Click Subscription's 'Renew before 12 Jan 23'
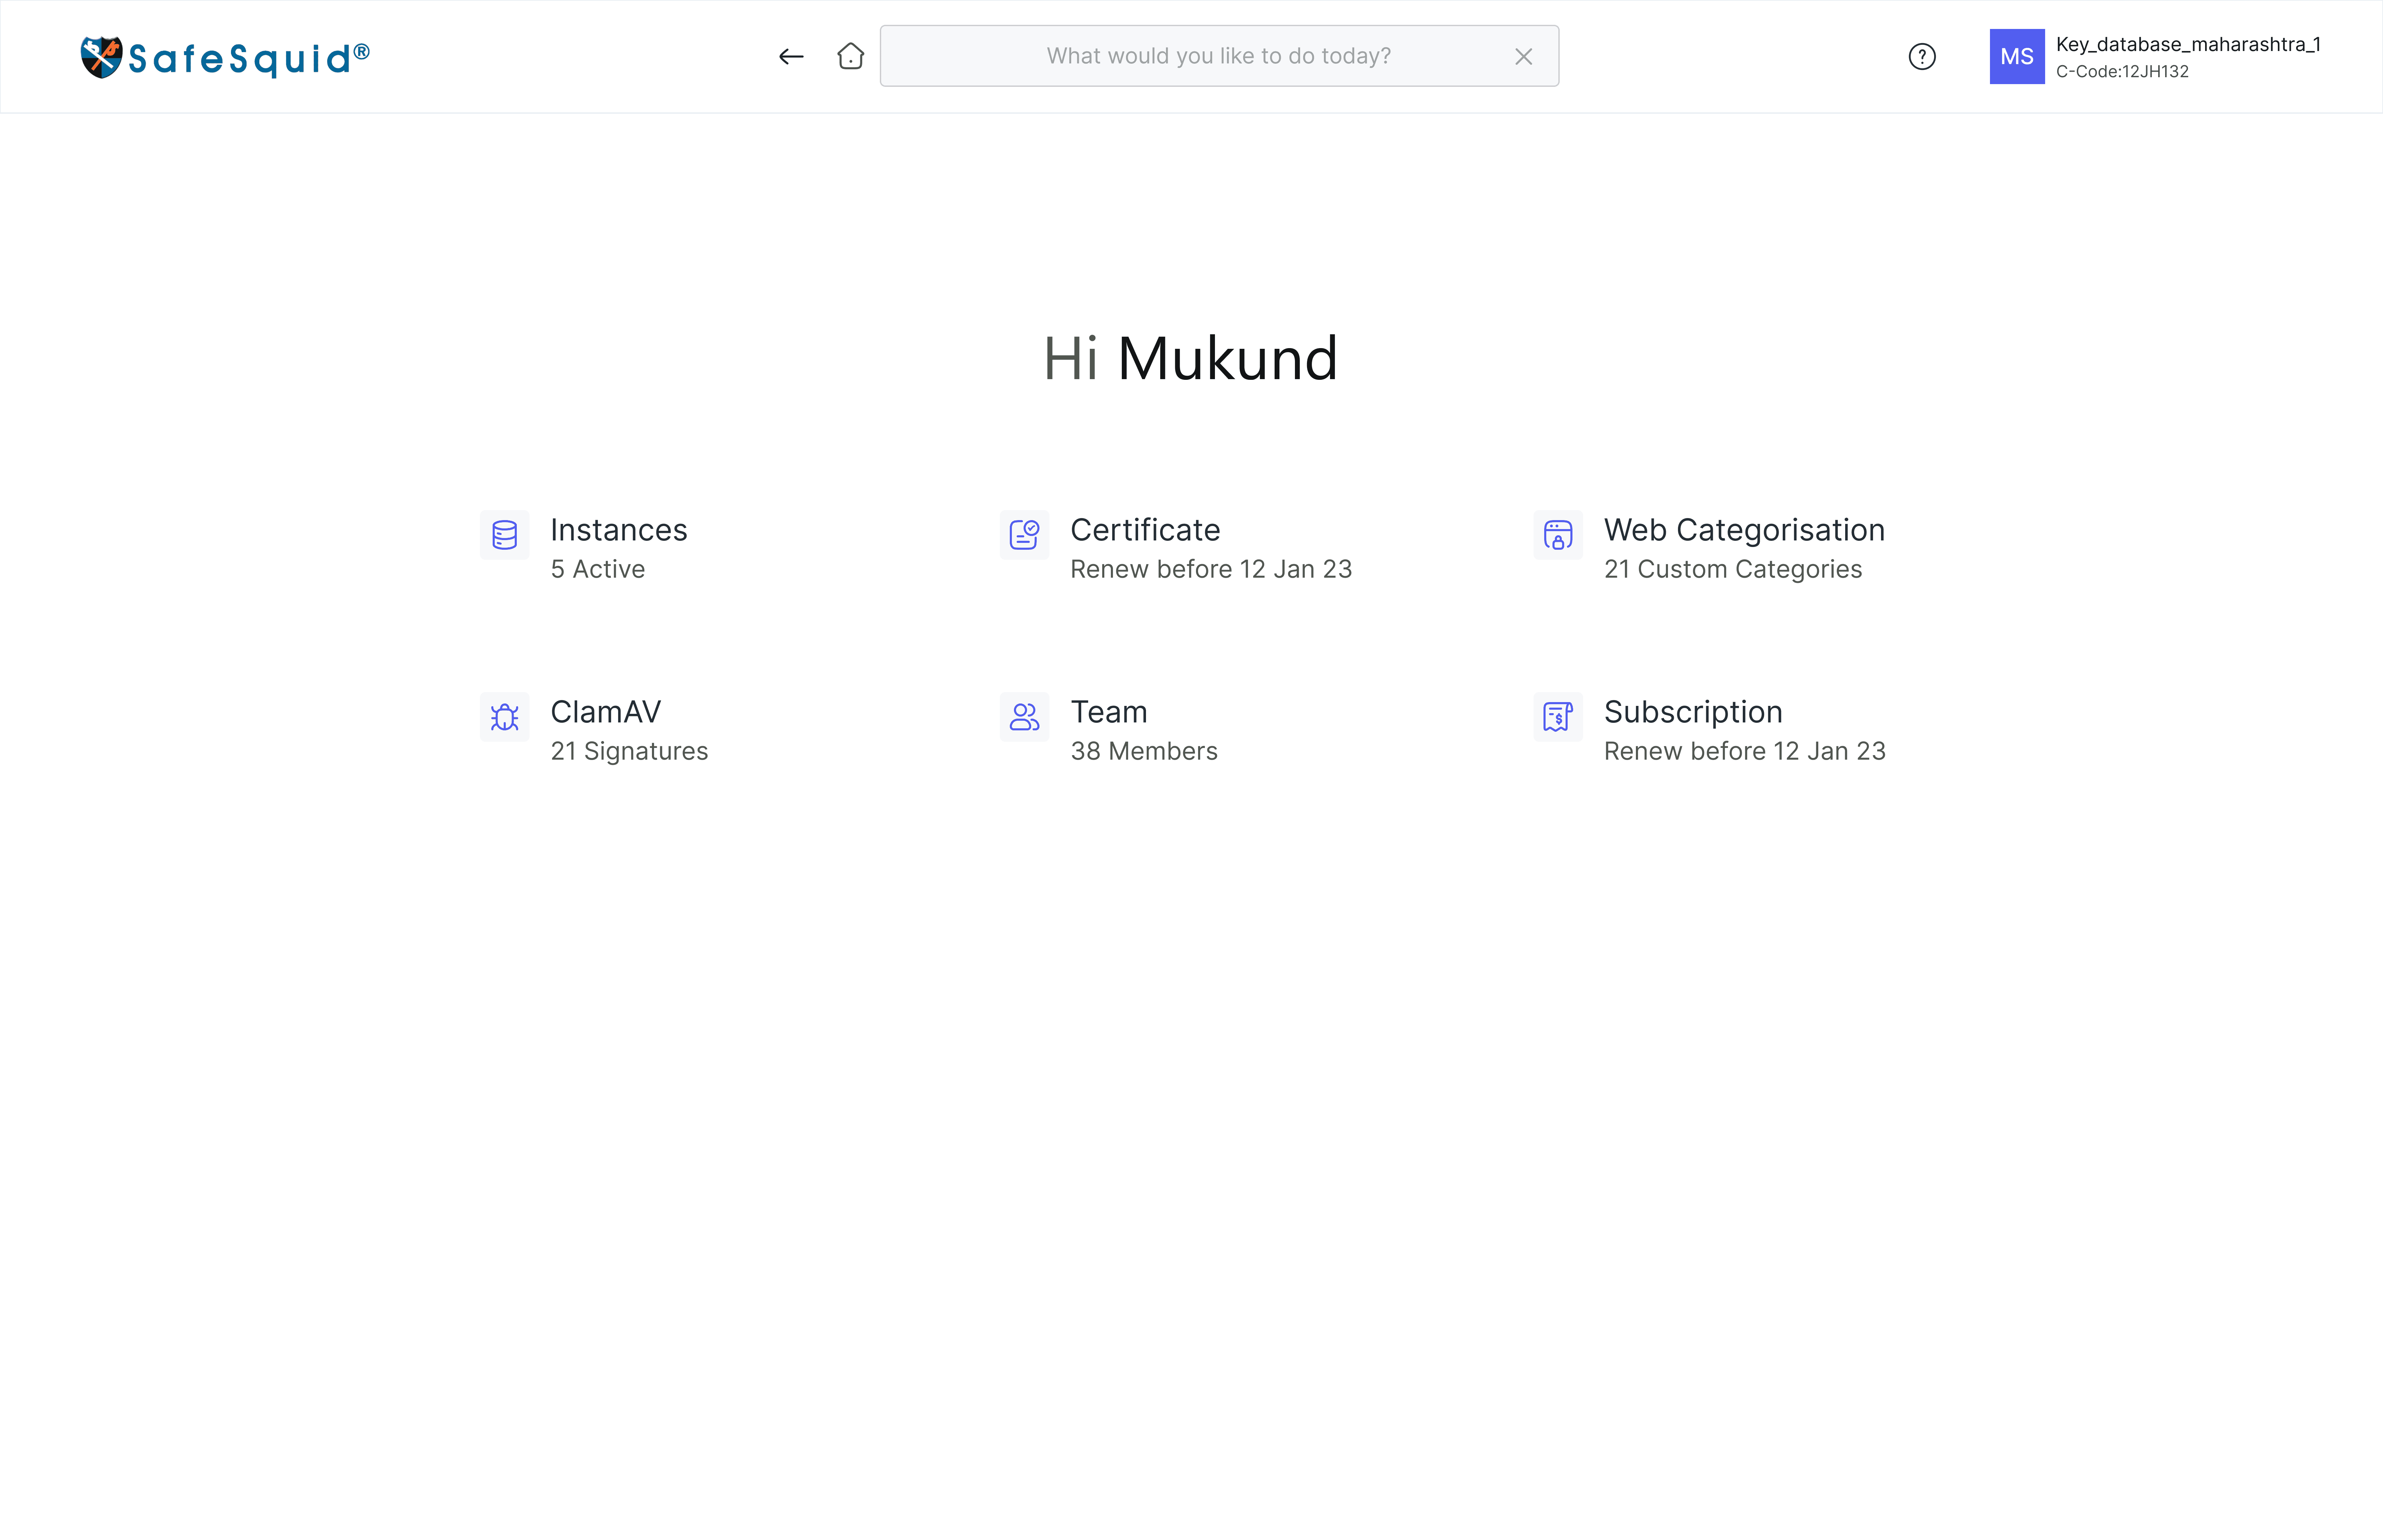The width and height of the screenshot is (2383, 1540). [x=1744, y=751]
